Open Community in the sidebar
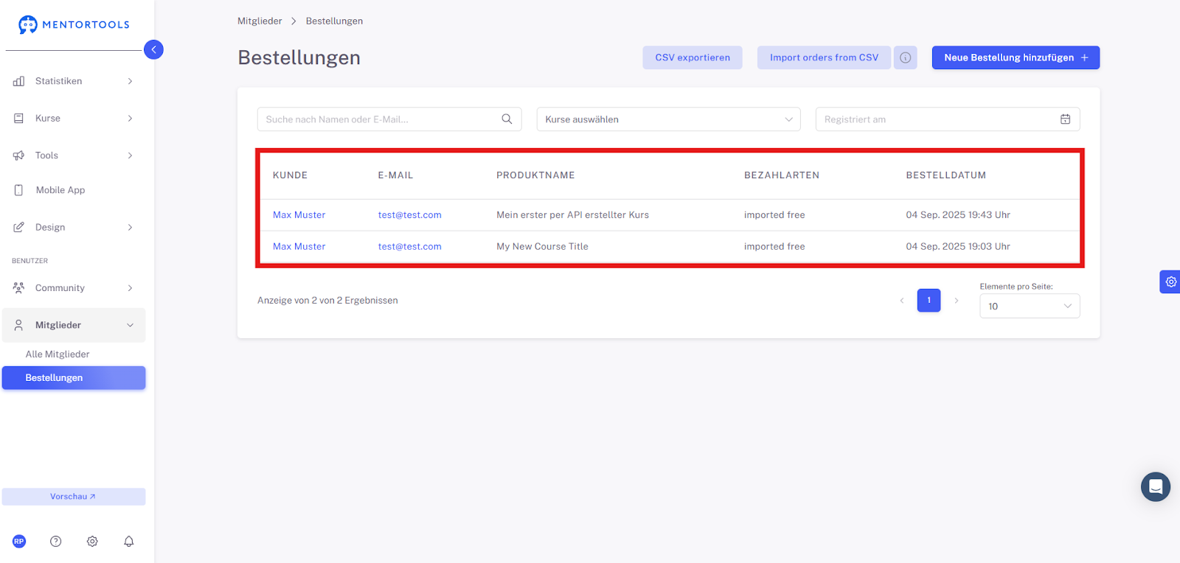This screenshot has height=563, width=1180. coord(74,287)
